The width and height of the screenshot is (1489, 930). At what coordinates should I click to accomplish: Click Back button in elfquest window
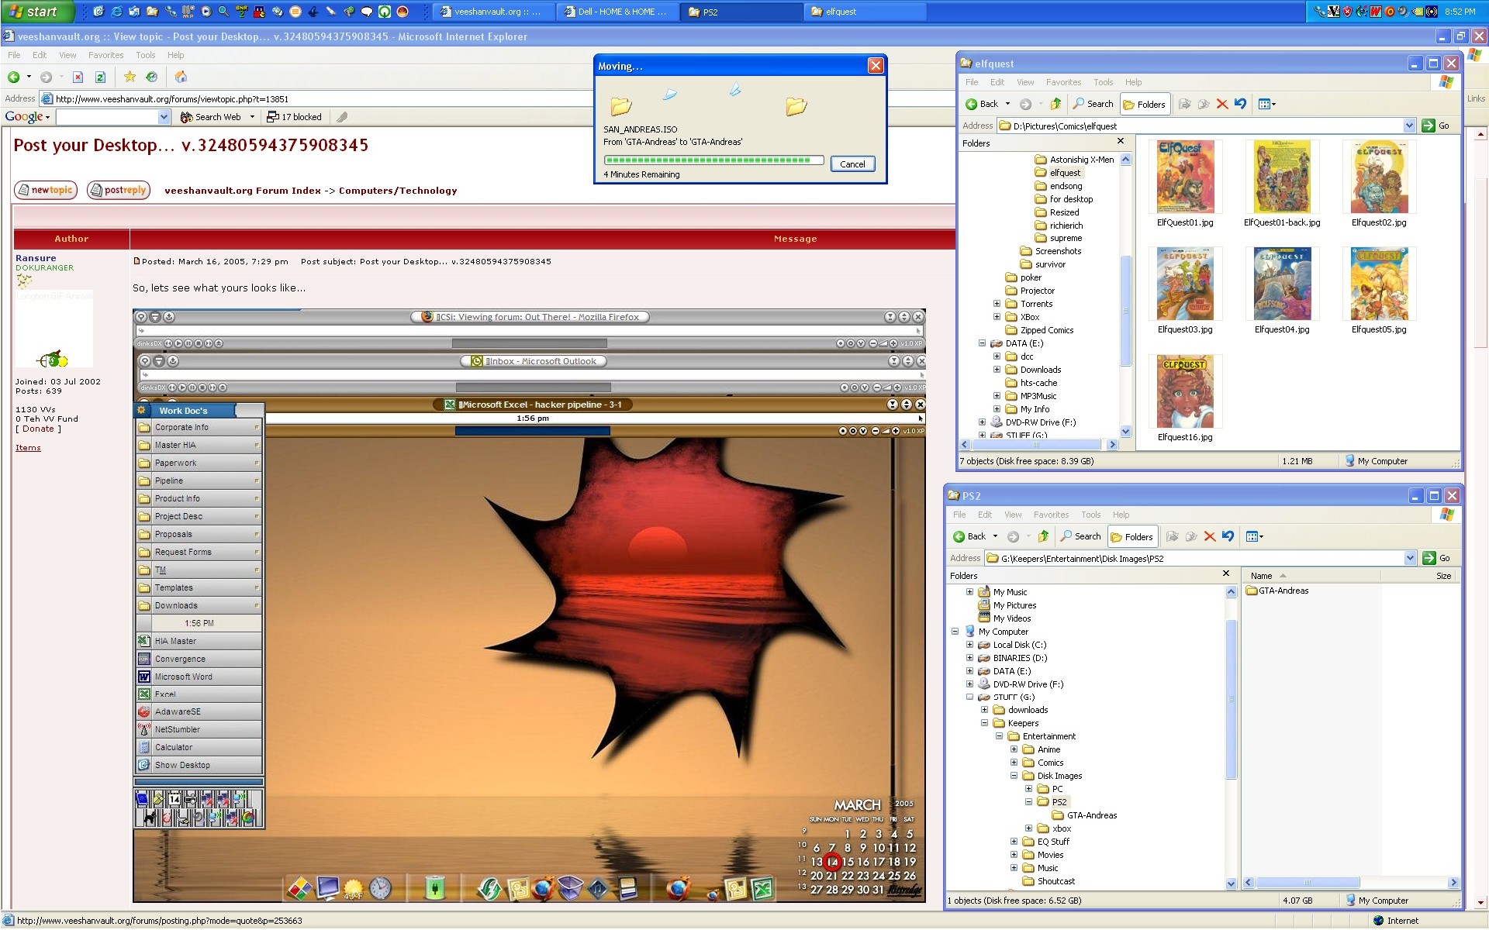click(x=982, y=104)
